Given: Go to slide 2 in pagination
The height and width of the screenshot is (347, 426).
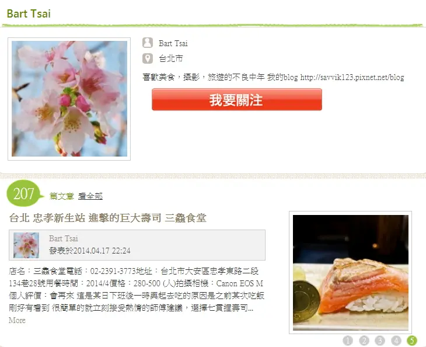Looking at the screenshot, I should (364, 340).
